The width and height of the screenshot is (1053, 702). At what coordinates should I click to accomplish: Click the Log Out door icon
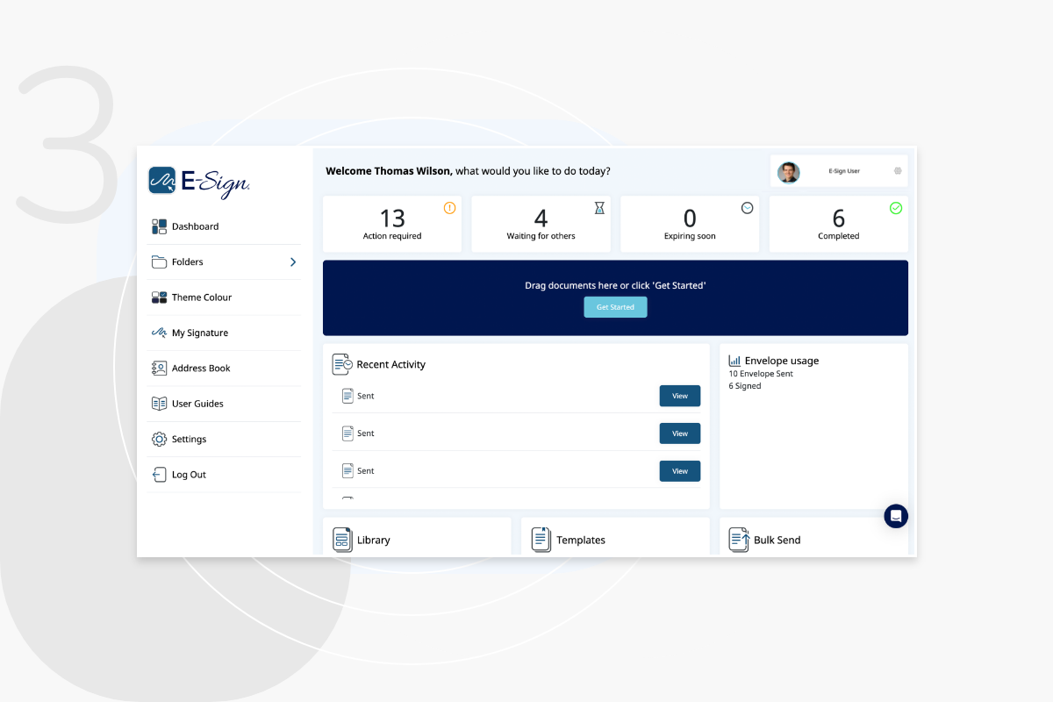[159, 475]
